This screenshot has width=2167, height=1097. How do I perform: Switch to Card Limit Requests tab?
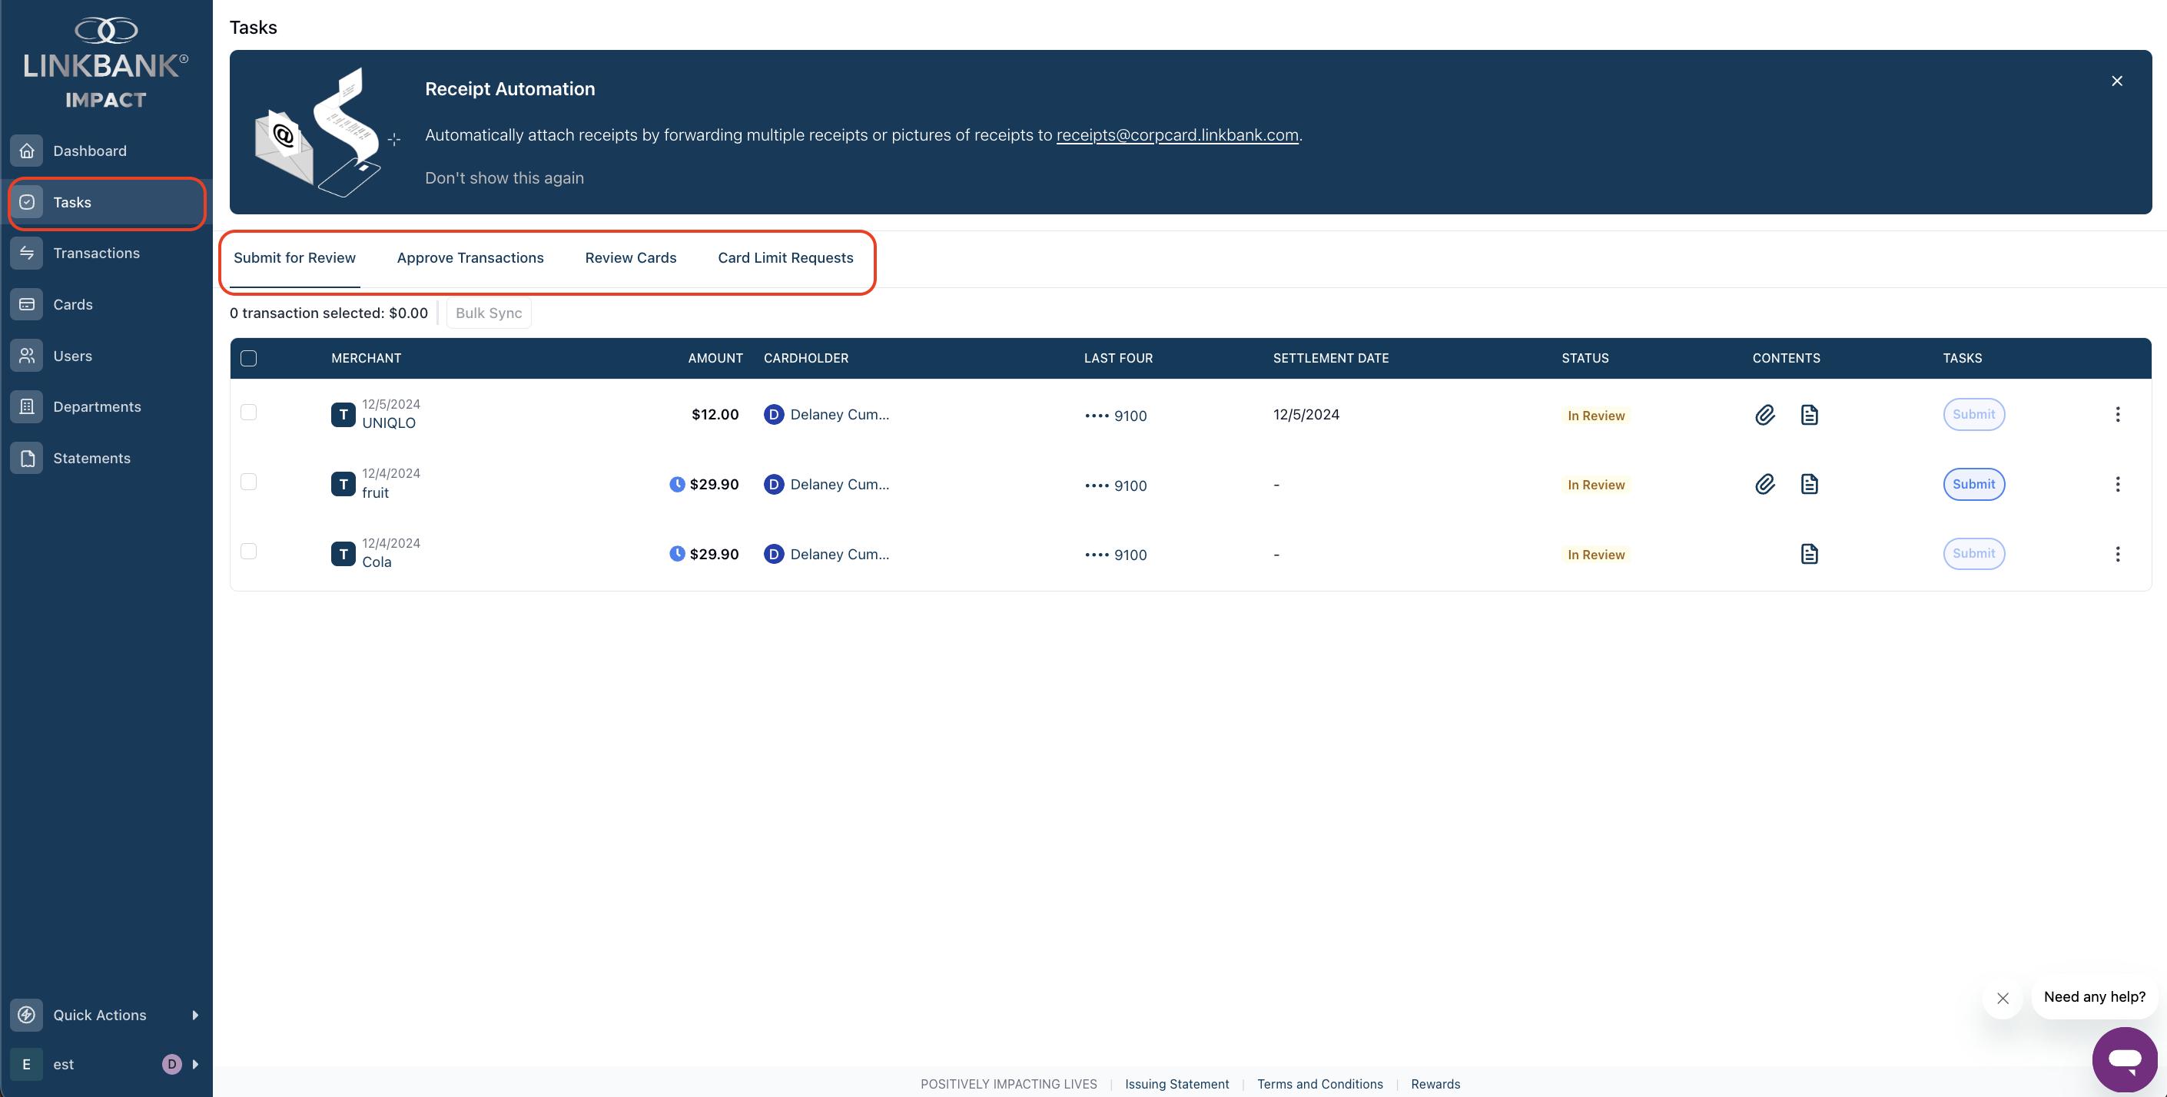coord(785,258)
